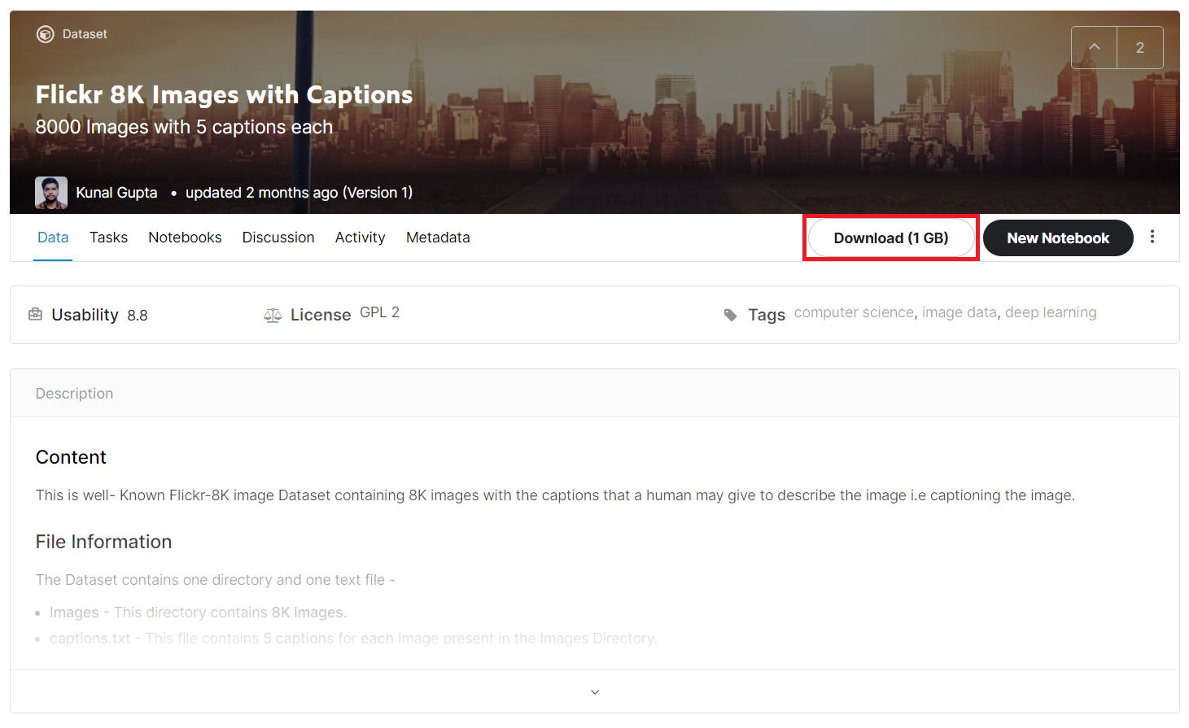Click the computer science tag

[x=854, y=312]
